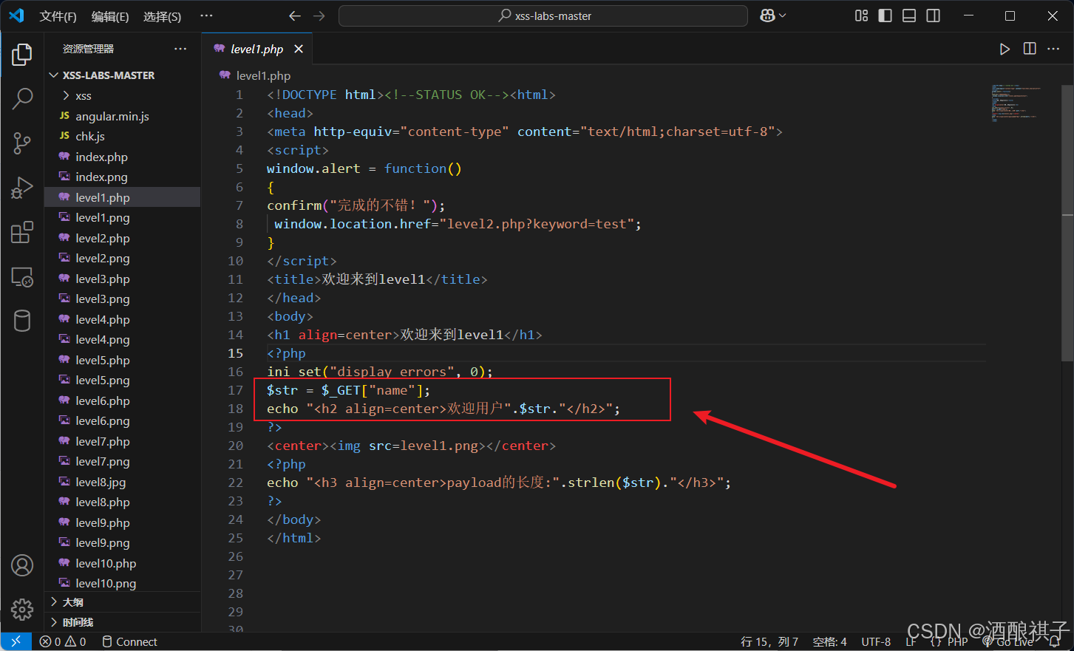This screenshot has width=1074, height=651.
Task: Open the 编辑(E) menu
Action: [x=110, y=16]
